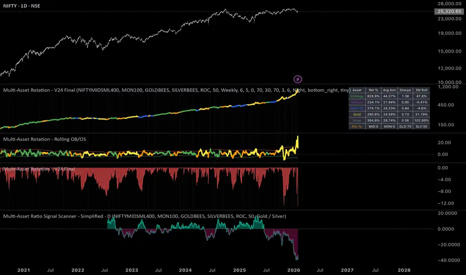The width and height of the screenshot is (466, 275).
Task: Click the Asset column header
Action: point(357,90)
